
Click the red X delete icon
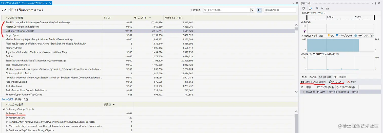click(x=348, y=82)
